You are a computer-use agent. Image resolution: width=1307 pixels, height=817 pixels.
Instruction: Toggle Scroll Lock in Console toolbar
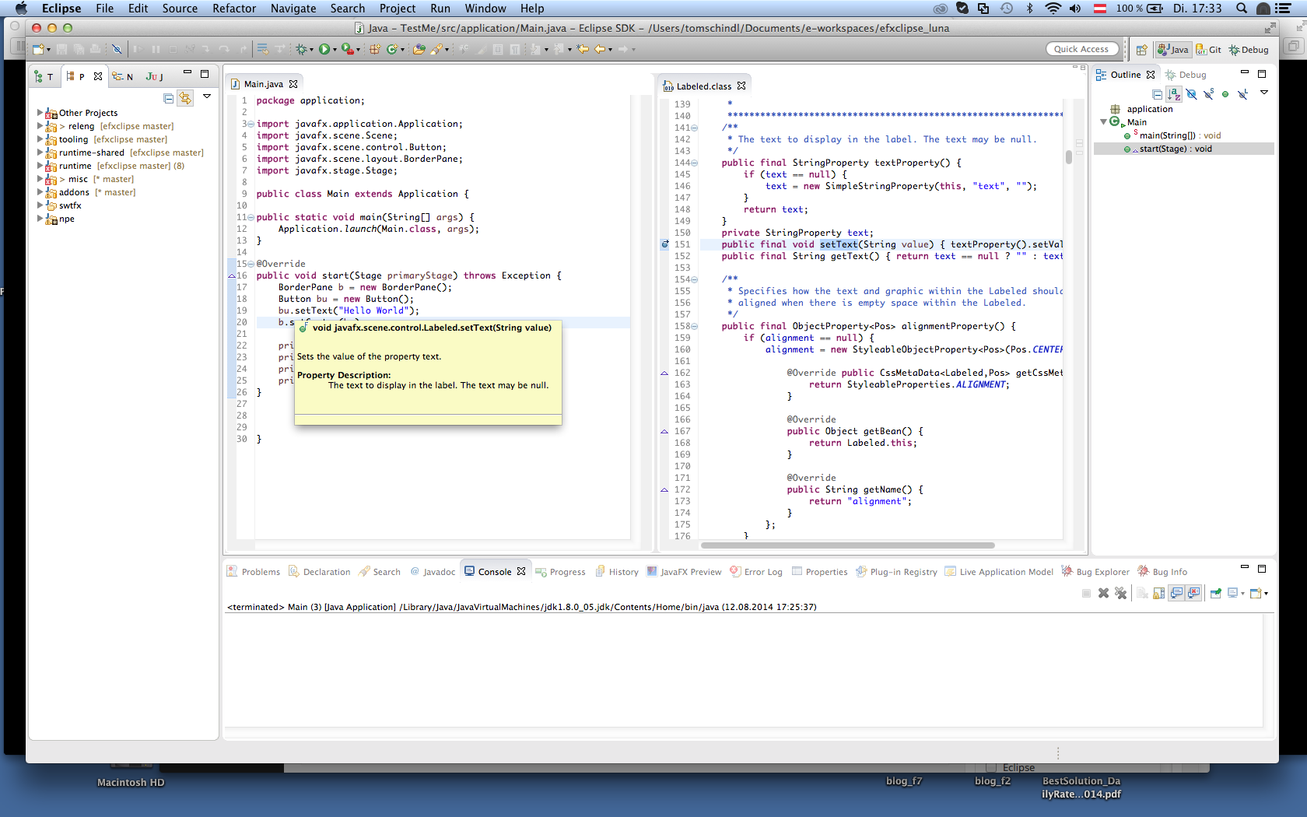1159,593
